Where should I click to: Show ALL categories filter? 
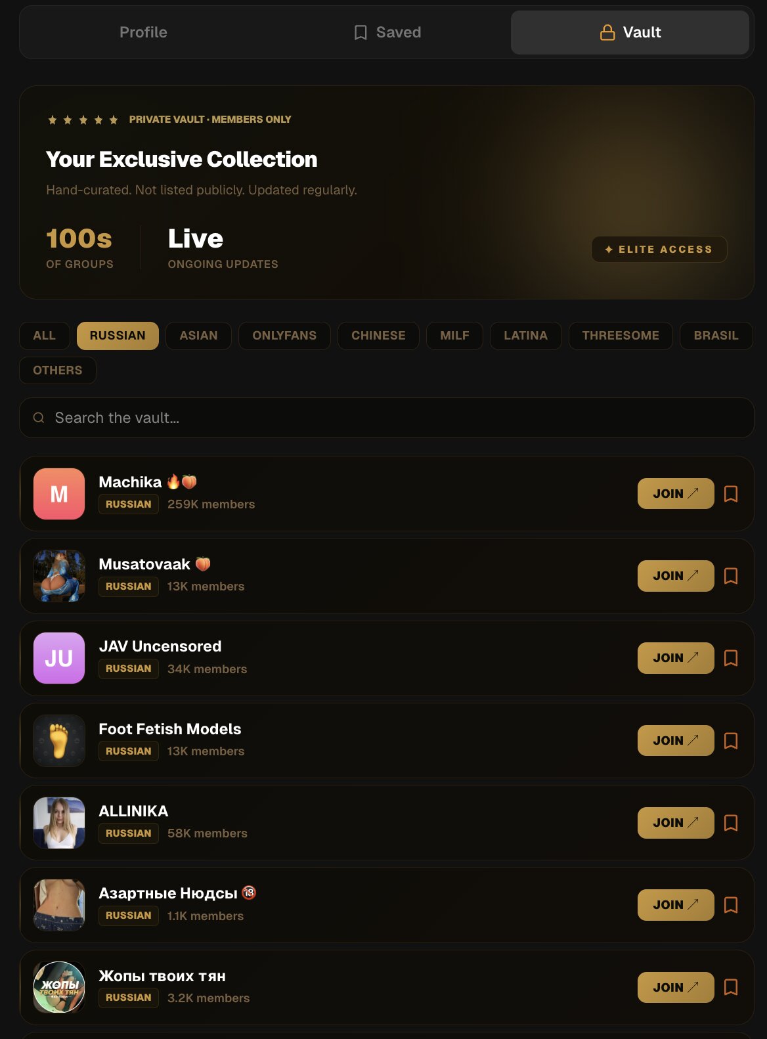click(44, 336)
